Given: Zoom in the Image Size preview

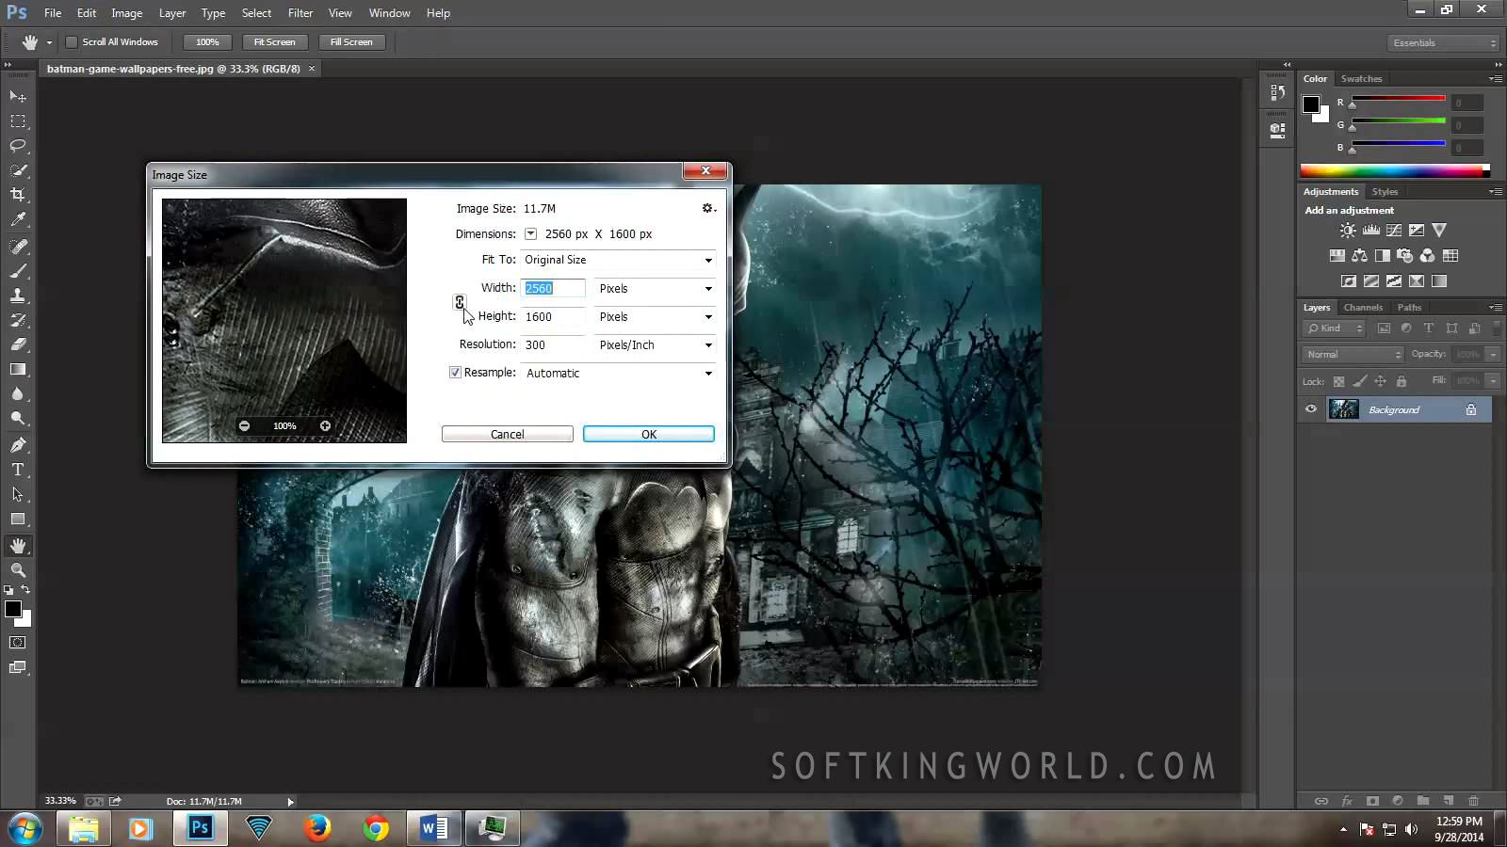Looking at the screenshot, I should pyautogui.click(x=325, y=426).
